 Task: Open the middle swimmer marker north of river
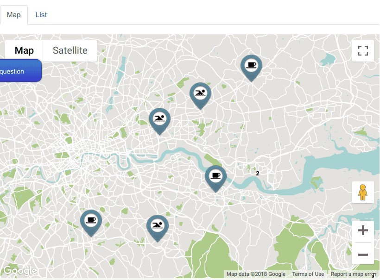point(159,121)
